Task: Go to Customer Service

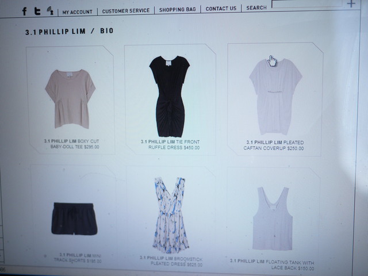Action: point(126,11)
